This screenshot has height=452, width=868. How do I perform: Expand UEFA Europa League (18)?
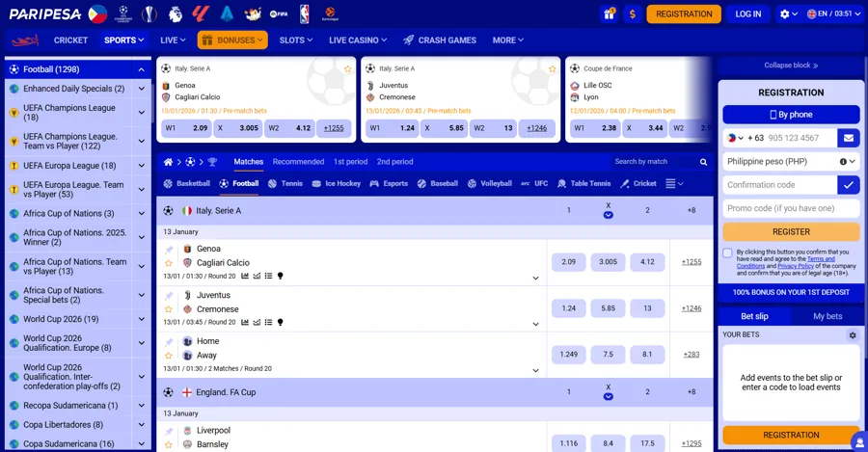(141, 166)
